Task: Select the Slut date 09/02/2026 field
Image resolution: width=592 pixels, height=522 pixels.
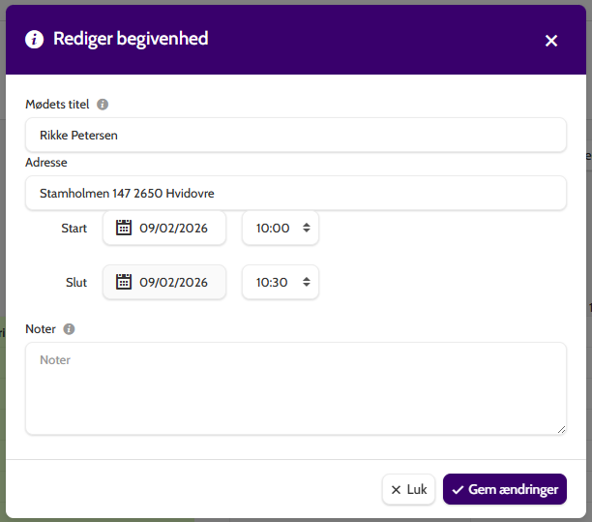Action: click(x=164, y=282)
